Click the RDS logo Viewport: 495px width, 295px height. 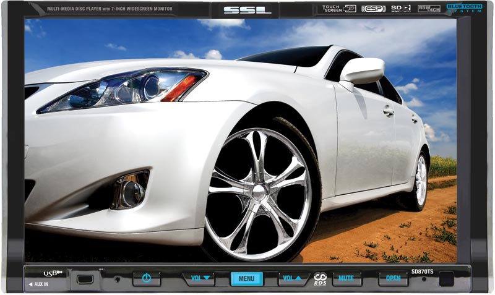click(x=321, y=279)
